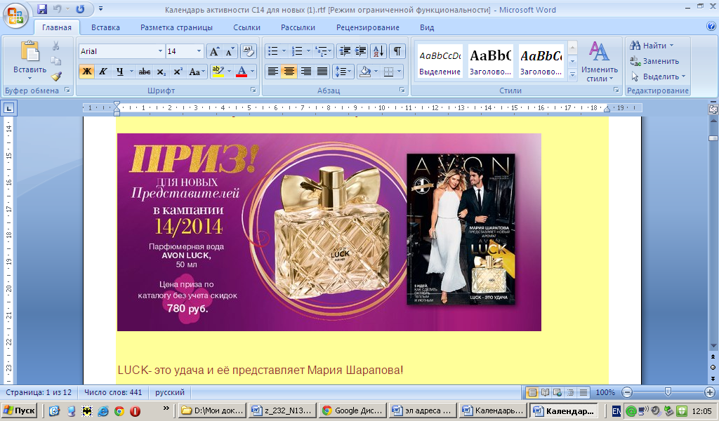Toggle Italic (К) formatting
This screenshot has width=719, height=421.
coord(103,72)
